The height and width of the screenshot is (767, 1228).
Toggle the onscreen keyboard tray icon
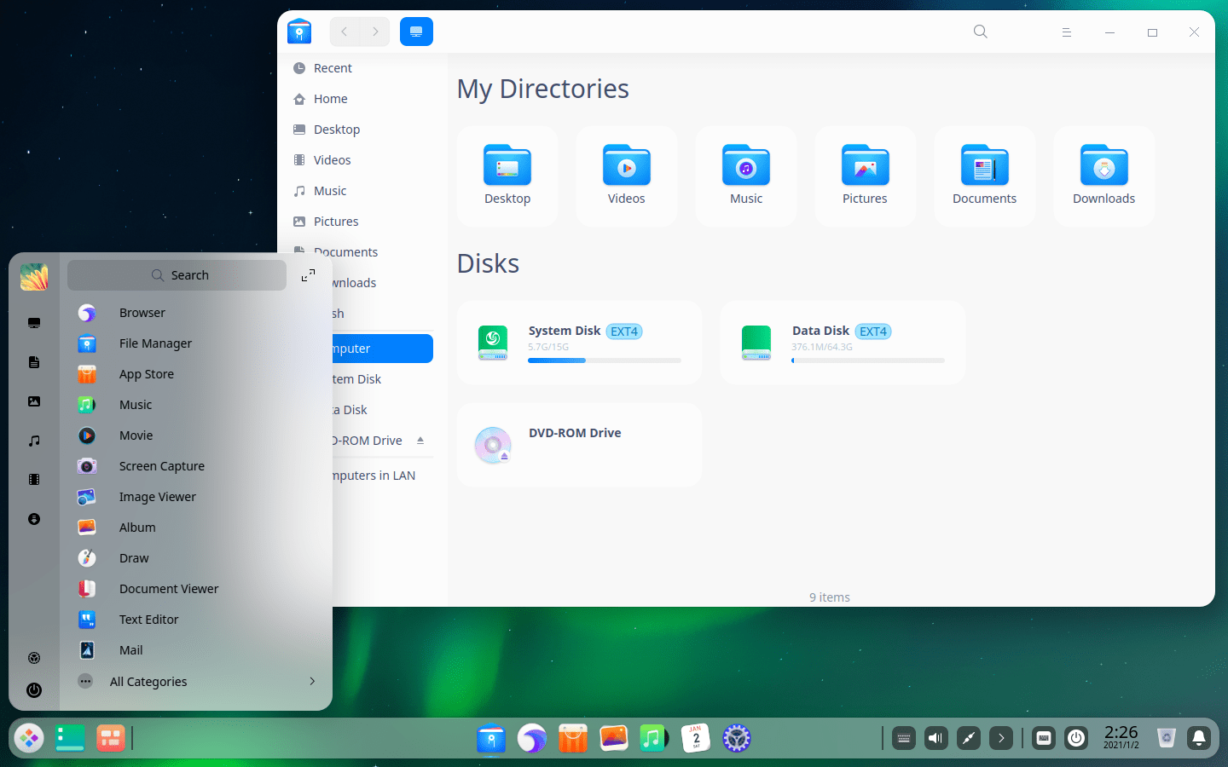click(904, 738)
